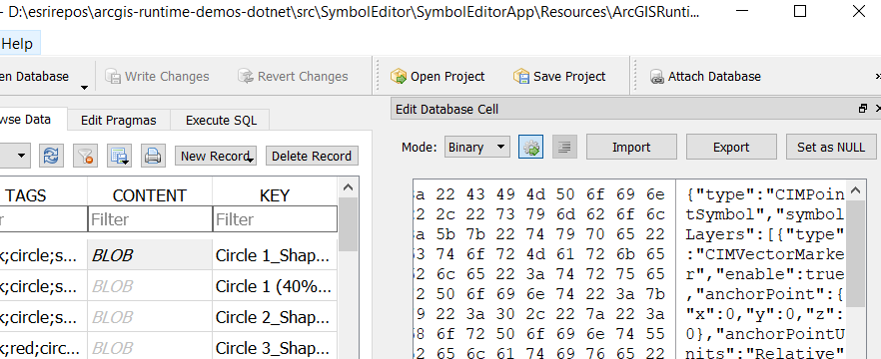Refresh the table data icon
This screenshot has width=881, height=359.
51,156
